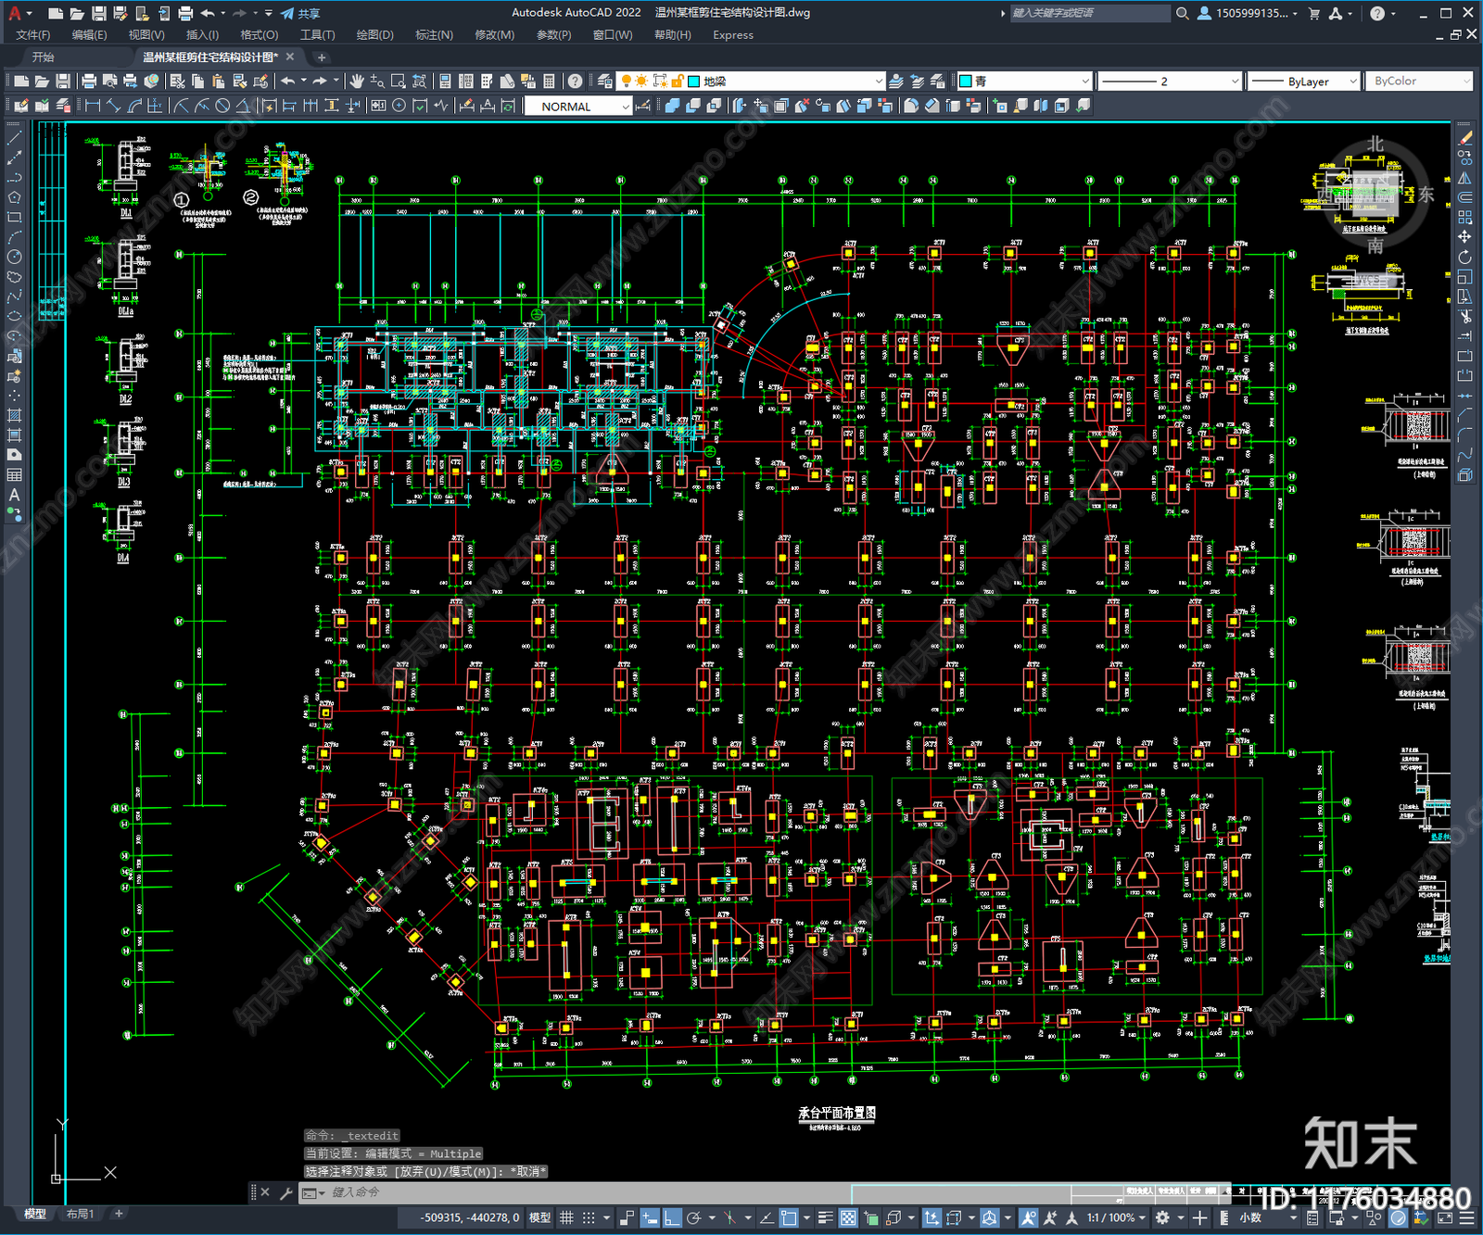Click the signed-in account 1505999135 button
Screen dimensions: 1483x1235
point(1248,13)
